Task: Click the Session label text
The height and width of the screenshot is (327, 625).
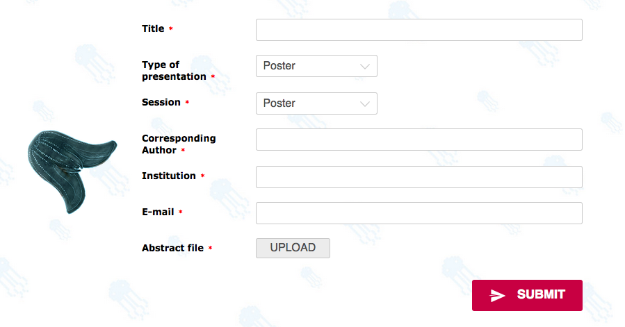Action: pyautogui.click(x=161, y=102)
